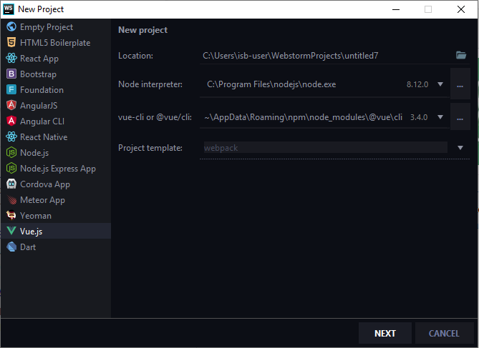The height and width of the screenshot is (348, 479).
Task: Choose Dart project type
Action: pyautogui.click(x=56, y=247)
